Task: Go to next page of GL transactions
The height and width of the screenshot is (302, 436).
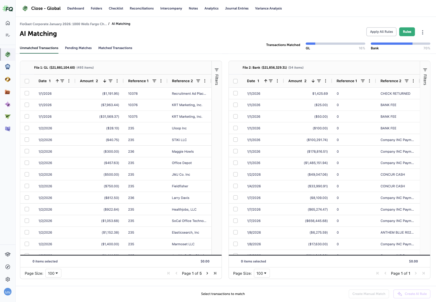Action: point(207,273)
